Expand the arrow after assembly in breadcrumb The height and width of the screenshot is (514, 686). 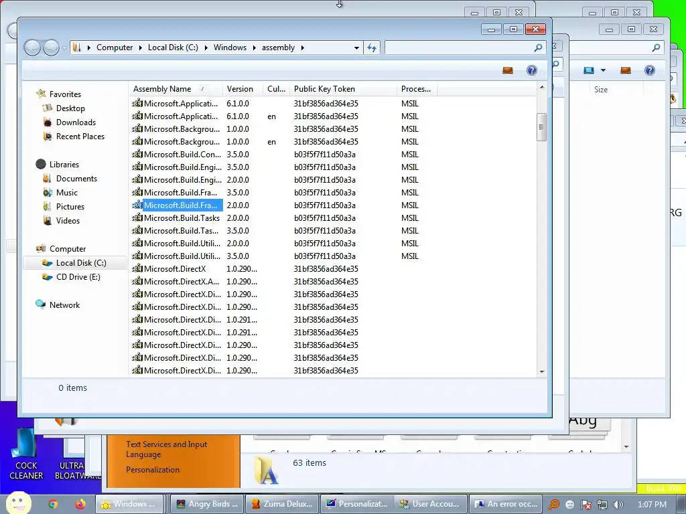[x=302, y=48]
